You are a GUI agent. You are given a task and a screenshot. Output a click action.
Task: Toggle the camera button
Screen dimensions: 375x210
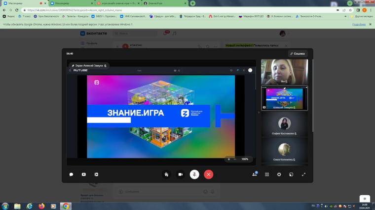(181, 175)
